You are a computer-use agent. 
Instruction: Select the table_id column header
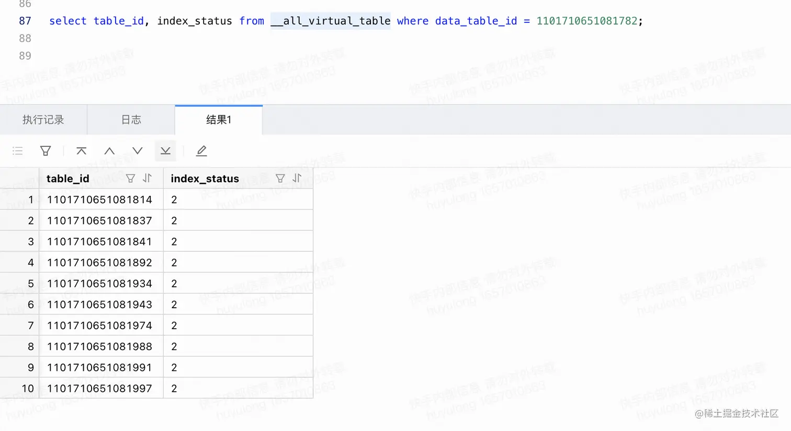coord(101,179)
